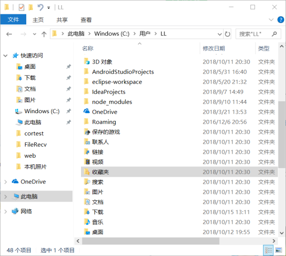The width and height of the screenshot is (286, 256).
Task: Select FileRecv folder in sidebar
Action: pos(35,145)
